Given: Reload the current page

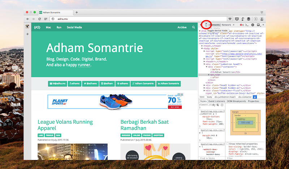Looking at the screenshot, I should click(x=39, y=19).
